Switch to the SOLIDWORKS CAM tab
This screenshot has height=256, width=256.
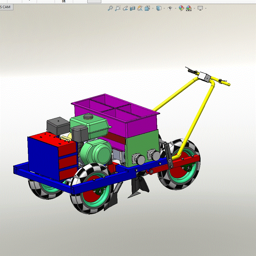point(6,7)
